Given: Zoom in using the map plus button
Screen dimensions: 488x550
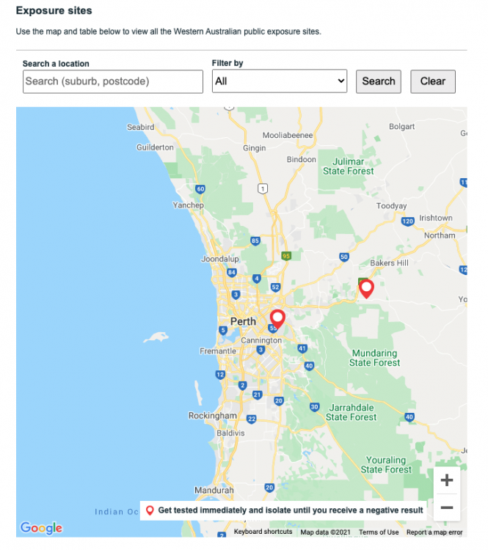Looking at the screenshot, I should point(446,481).
